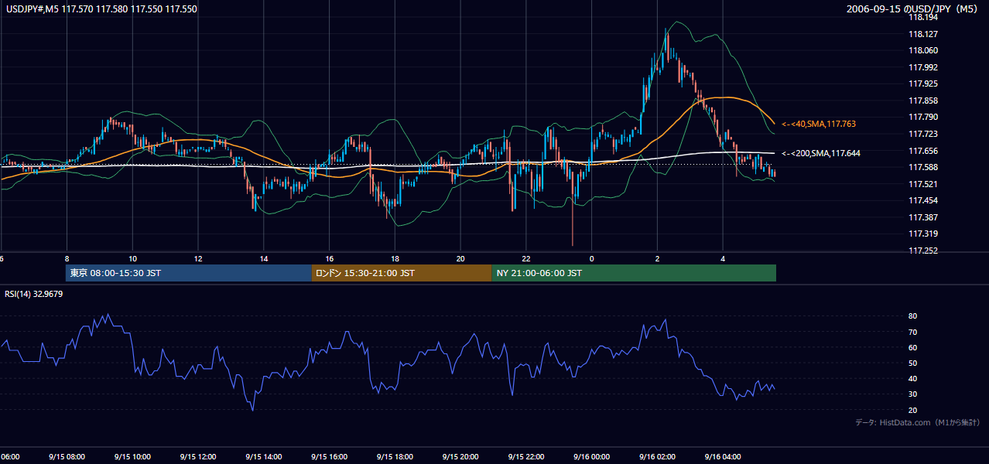Click the 118.060 price axis value

point(922,50)
